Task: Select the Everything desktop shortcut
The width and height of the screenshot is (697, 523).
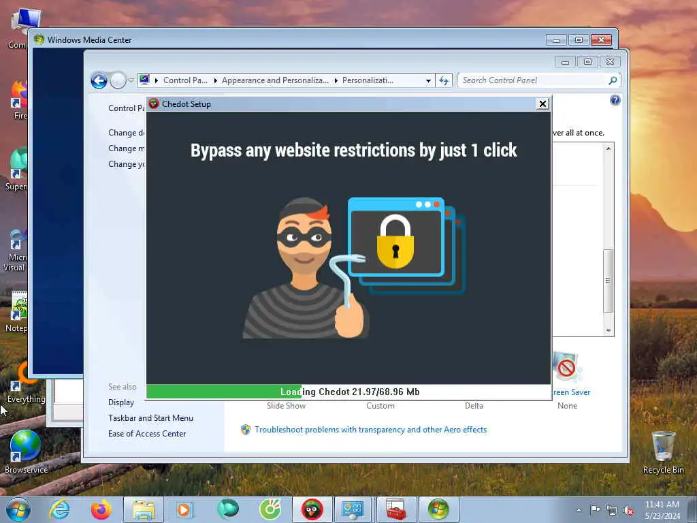Action: tap(26, 383)
